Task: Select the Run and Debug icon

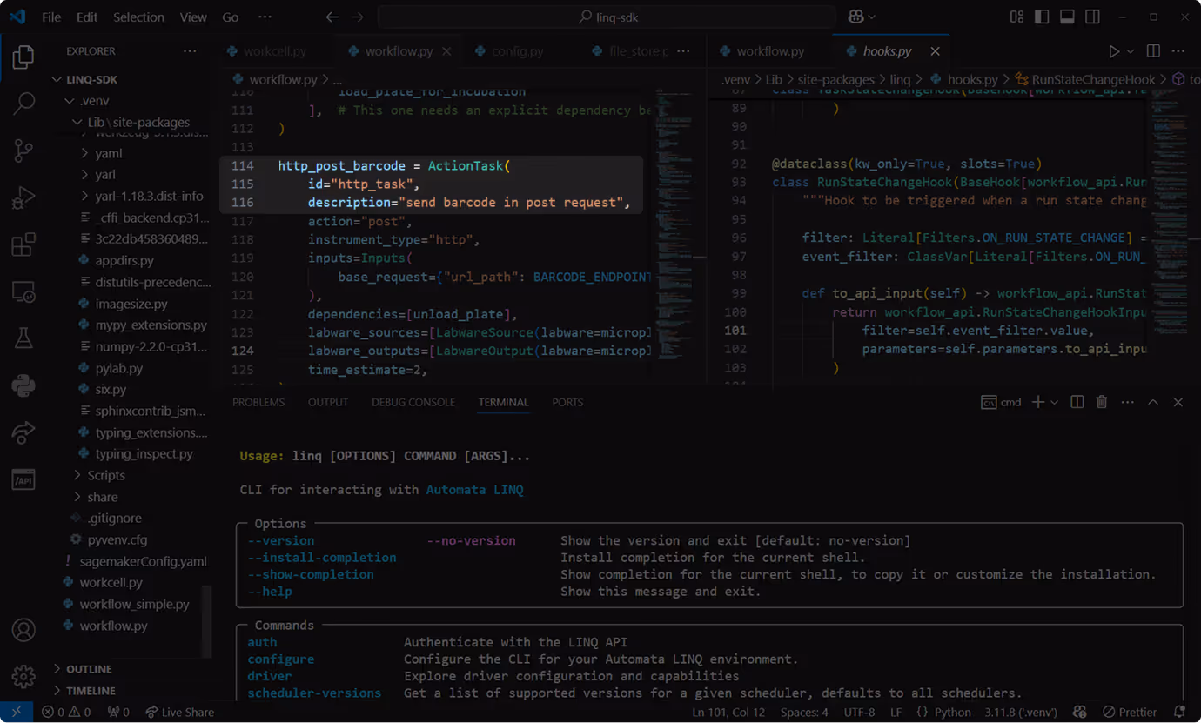Action: tap(23, 197)
